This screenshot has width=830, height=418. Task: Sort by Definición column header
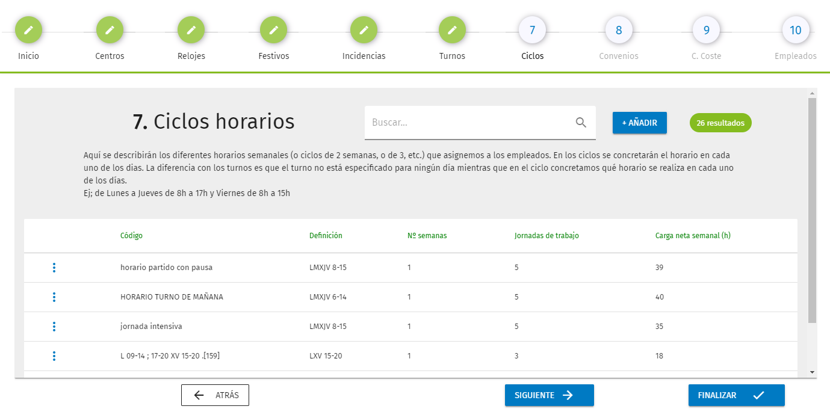click(x=326, y=236)
